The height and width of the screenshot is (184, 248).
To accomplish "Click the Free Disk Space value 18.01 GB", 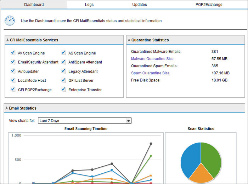I will pyautogui.click(x=219, y=80).
